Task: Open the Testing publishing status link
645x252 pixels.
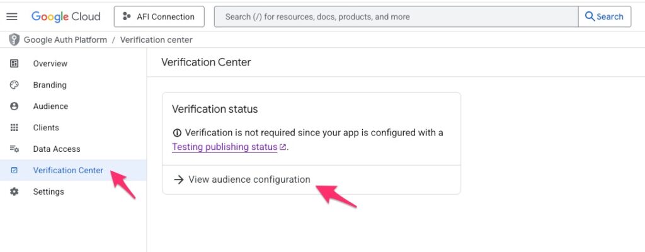Action: [225, 147]
